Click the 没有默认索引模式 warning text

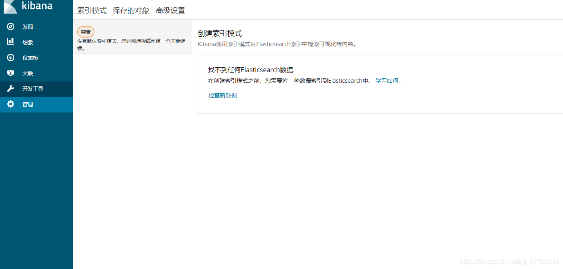coord(131,45)
